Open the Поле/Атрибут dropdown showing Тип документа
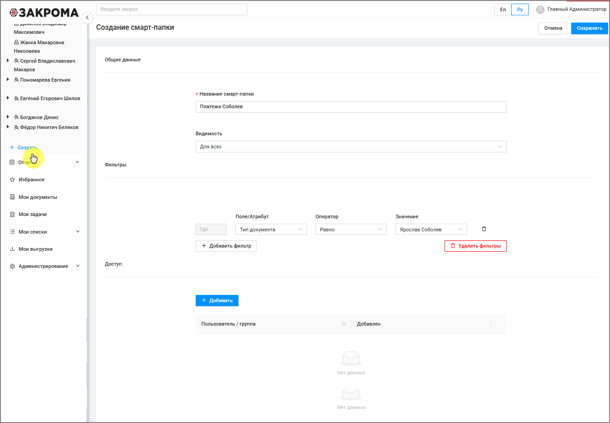The height and width of the screenshot is (423, 610). coord(271,230)
